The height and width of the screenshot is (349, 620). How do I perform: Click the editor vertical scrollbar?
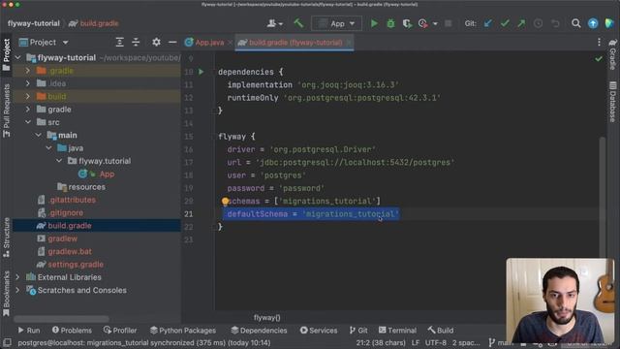(603, 197)
